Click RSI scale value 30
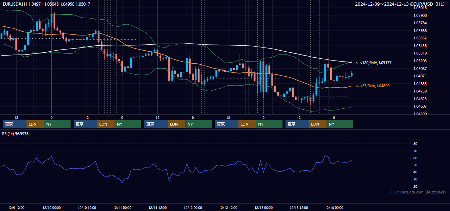450x211 pixels. (415, 179)
